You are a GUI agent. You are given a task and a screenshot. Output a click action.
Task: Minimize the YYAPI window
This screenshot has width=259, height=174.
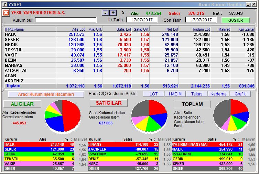pyautogui.click(x=248, y=4)
